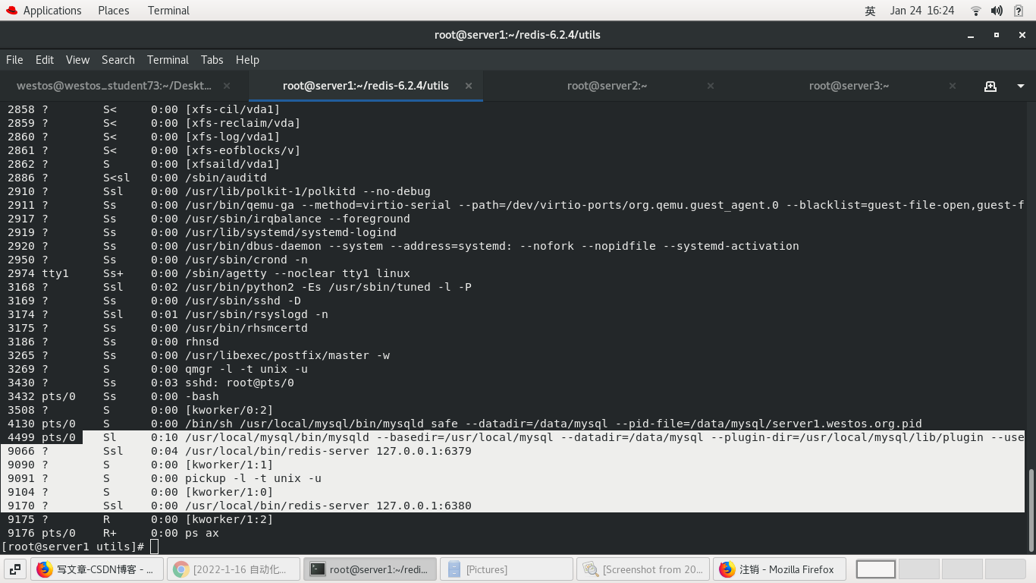Image resolution: width=1036 pixels, height=583 pixels.
Task: Click the qemu-ga process line
Action: pyautogui.click(x=516, y=205)
